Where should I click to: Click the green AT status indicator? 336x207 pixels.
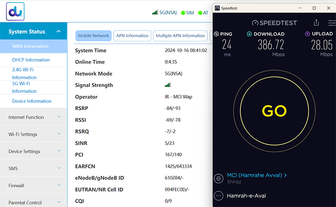[x=200, y=13]
